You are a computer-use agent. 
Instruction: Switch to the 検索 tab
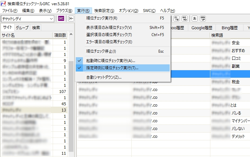[36, 28]
